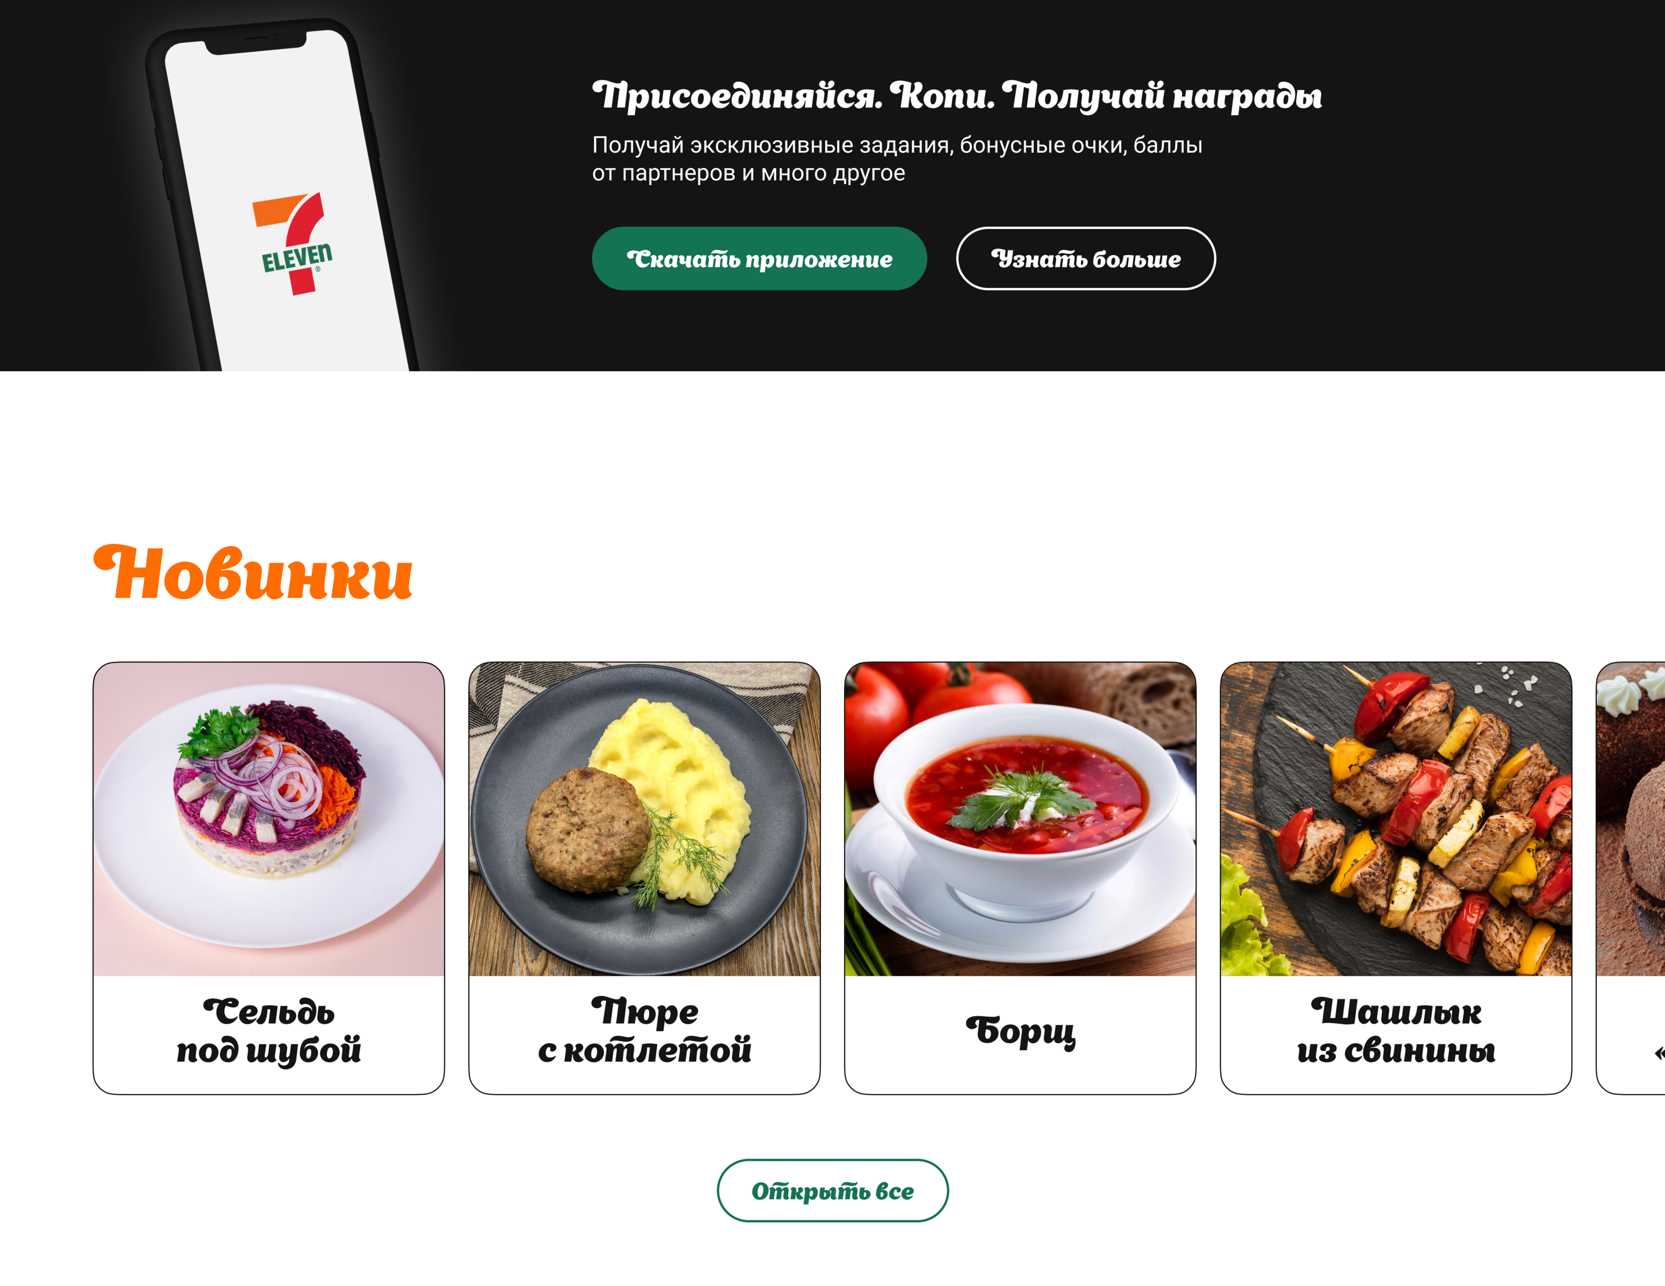Screen dimensions: 1665x1286
Task: Click the 7-Eleven logo on phone screen
Action: point(293,244)
